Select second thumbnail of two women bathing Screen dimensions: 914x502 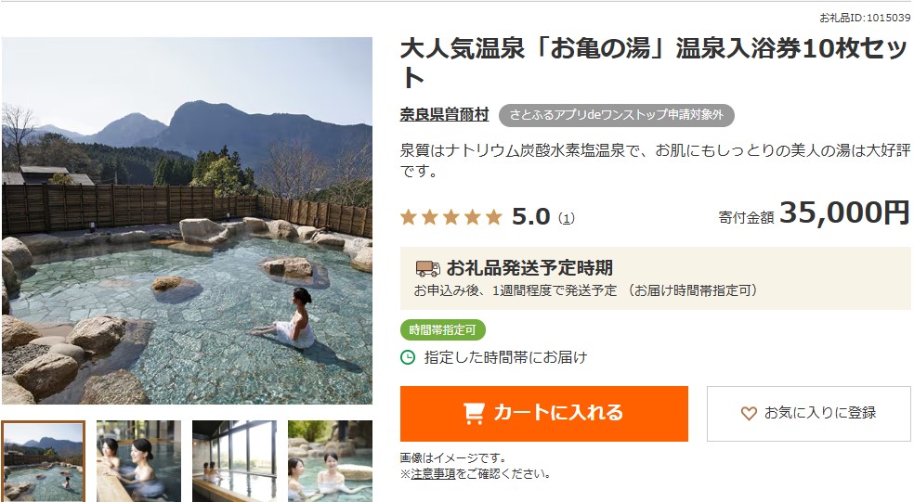click(138, 461)
